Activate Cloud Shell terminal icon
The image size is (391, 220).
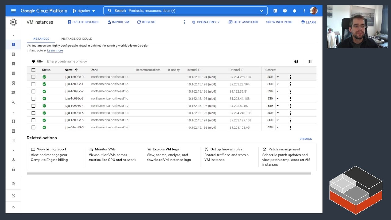pyautogui.click(x=275, y=11)
